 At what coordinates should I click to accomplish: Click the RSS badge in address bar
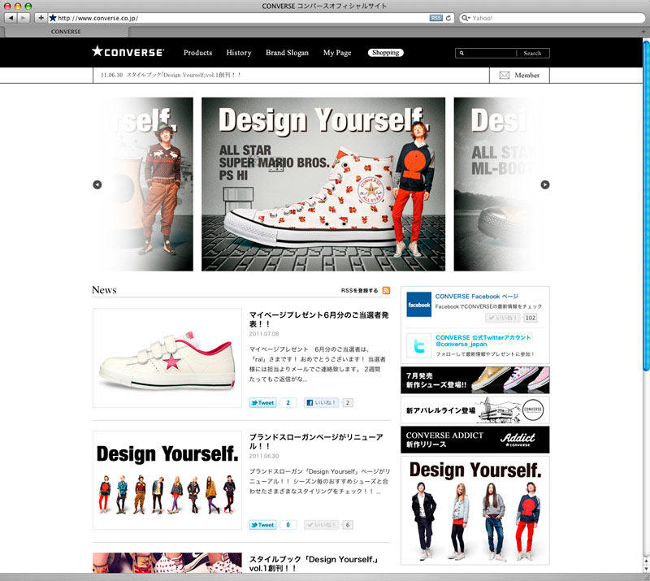pyautogui.click(x=436, y=17)
